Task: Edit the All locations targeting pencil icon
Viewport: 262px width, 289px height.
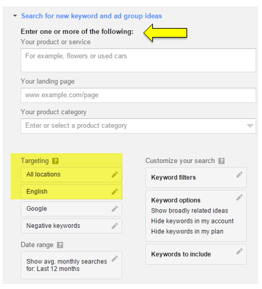Action: pyautogui.click(x=115, y=174)
